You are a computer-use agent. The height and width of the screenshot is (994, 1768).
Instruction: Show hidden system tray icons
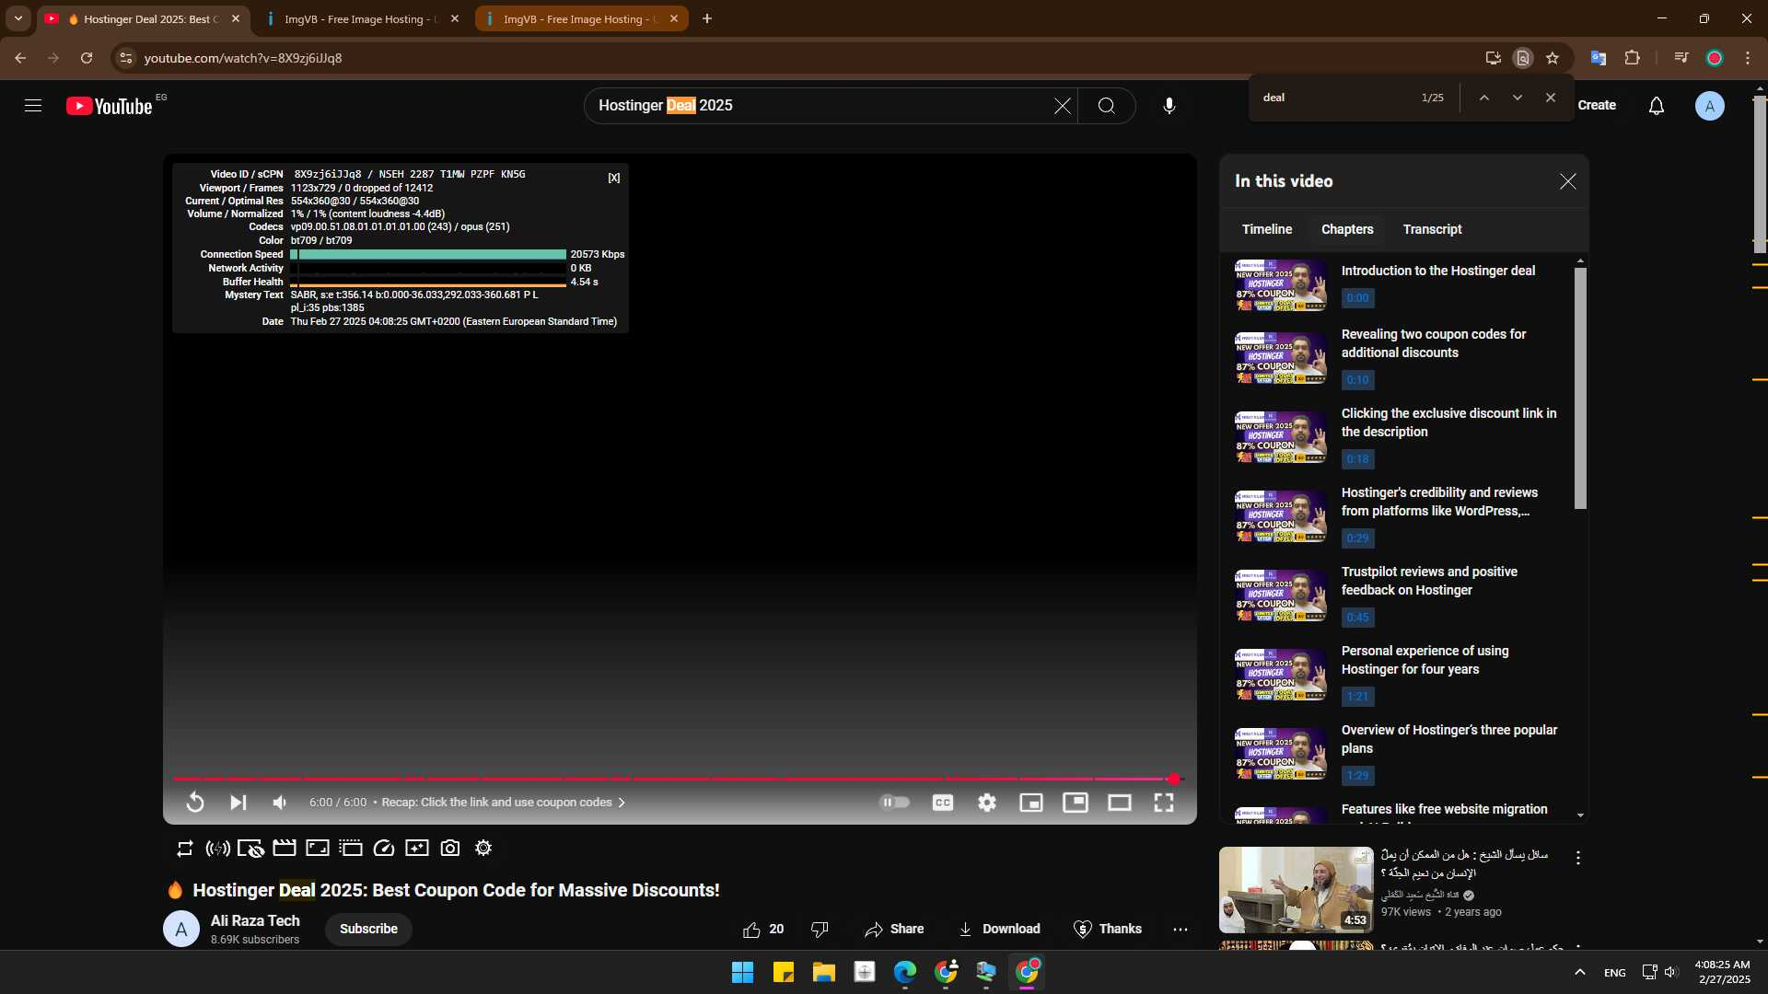tap(1579, 972)
